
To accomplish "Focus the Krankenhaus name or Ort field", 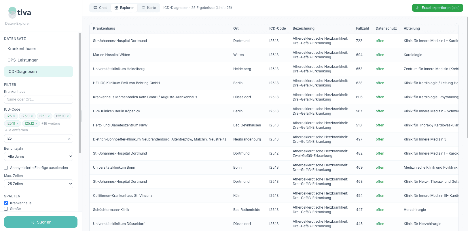I will pyautogui.click(x=39, y=99).
